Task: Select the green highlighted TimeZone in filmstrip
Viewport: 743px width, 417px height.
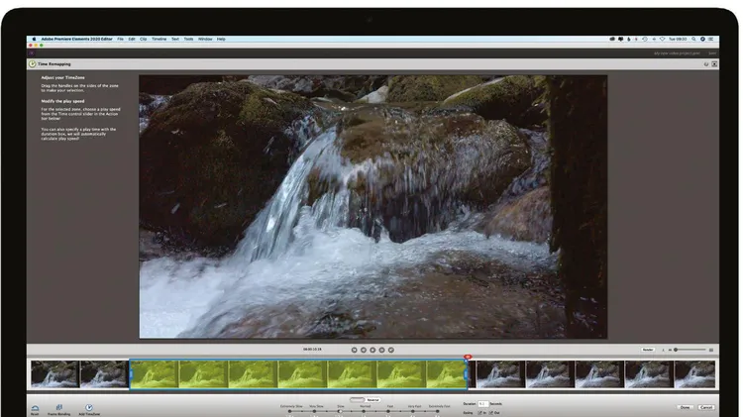Action: coord(298,374)
